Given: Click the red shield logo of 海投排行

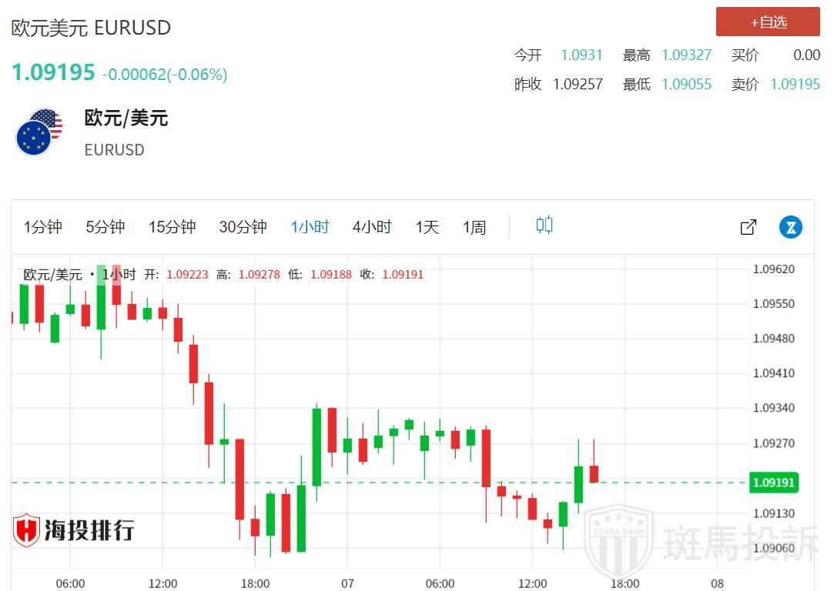Looking at the screenshot, I should click(26, 530).
